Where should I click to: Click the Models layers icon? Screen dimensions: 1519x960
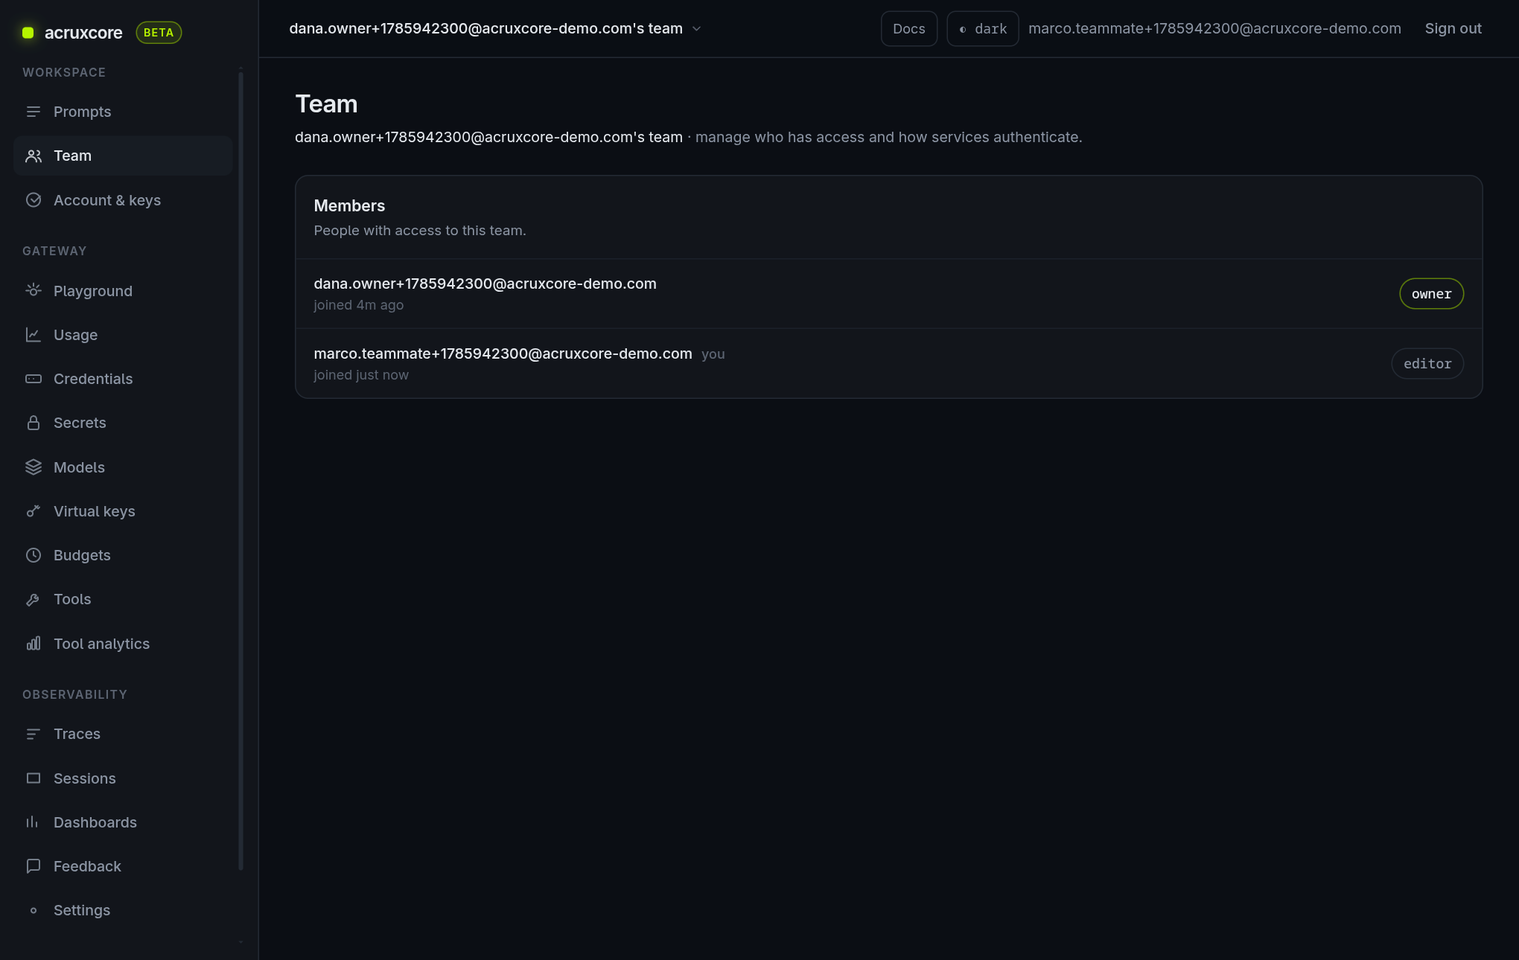coord(34,467)
